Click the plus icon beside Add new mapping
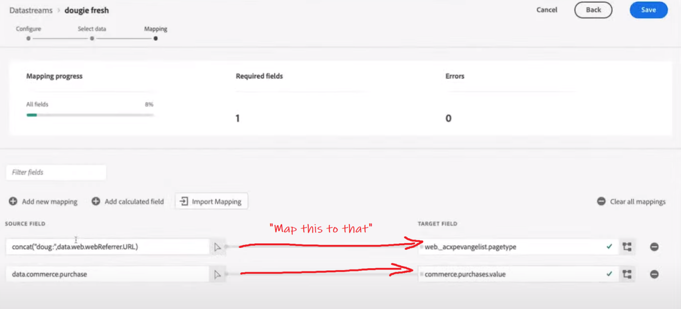 [x=13, y=201]
